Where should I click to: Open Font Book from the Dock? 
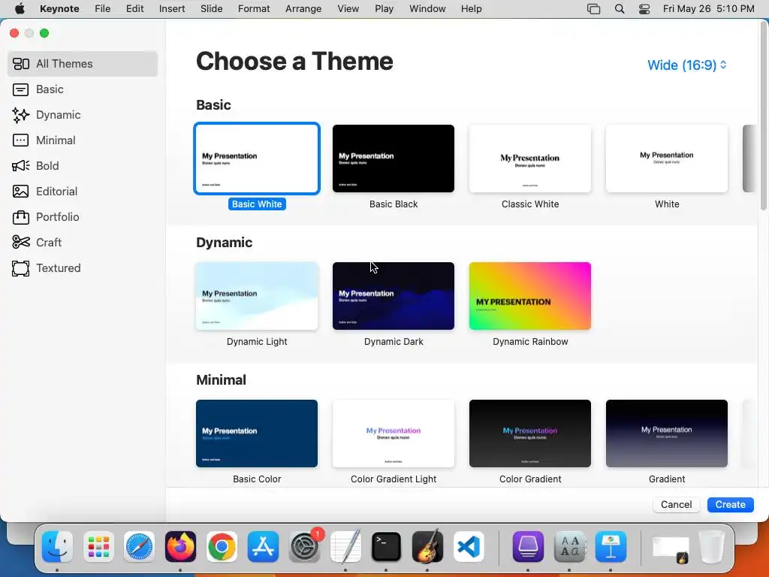click(x=569, y=547)
